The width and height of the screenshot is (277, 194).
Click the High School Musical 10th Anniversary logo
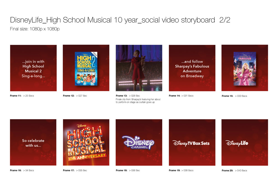pyautogui.click(x=86, y=142)
